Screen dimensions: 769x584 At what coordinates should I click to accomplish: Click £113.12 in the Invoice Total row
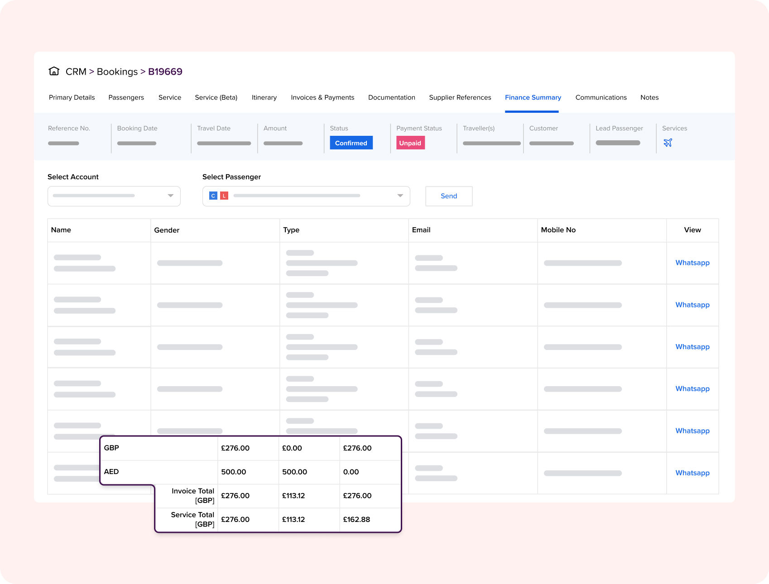(x=293, y=496)
